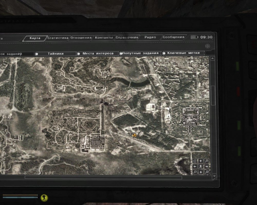Click the vertical scrollbar thumb
257x205 pixels.
click(213, 96)
